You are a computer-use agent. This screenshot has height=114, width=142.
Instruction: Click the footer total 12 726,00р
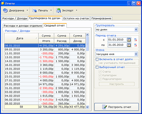(x=46, y=107)
